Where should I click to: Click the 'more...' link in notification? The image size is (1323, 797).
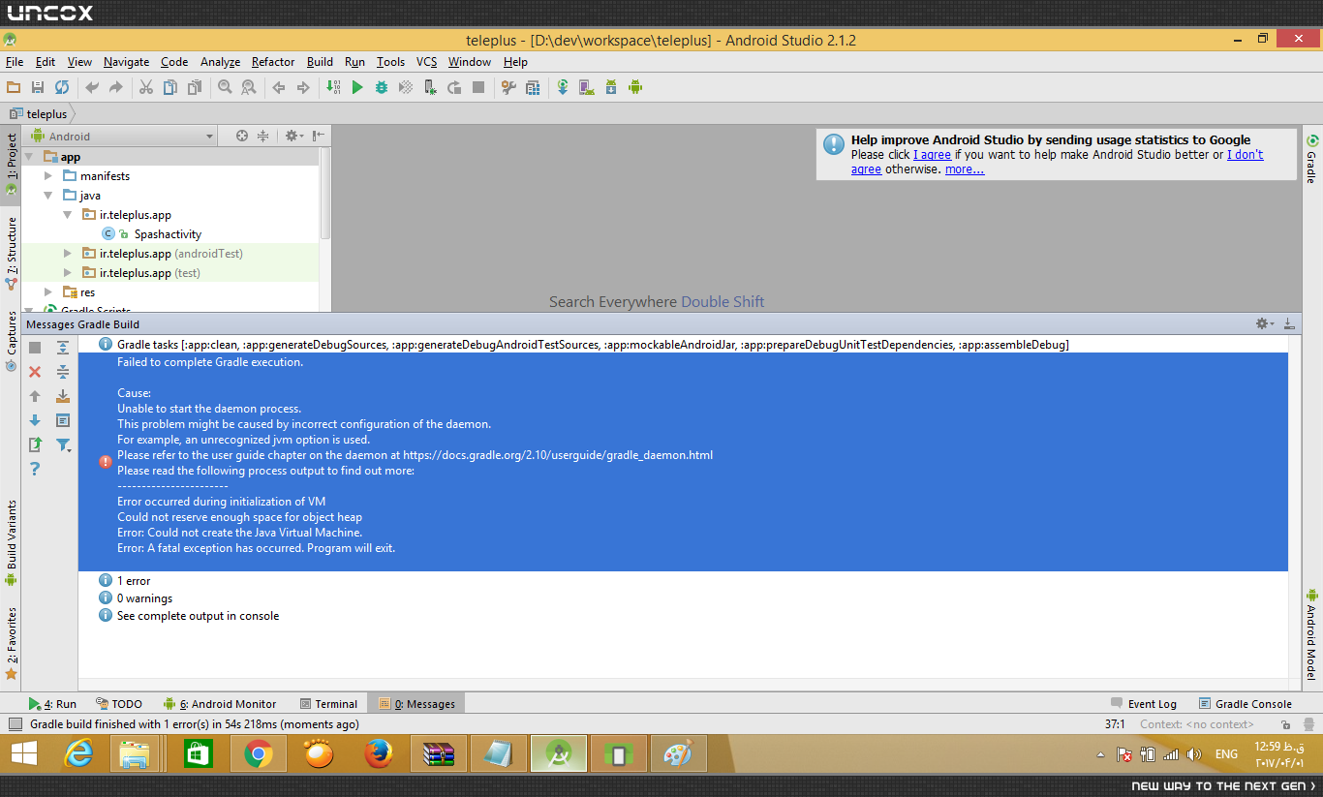[x=965, y=169]
